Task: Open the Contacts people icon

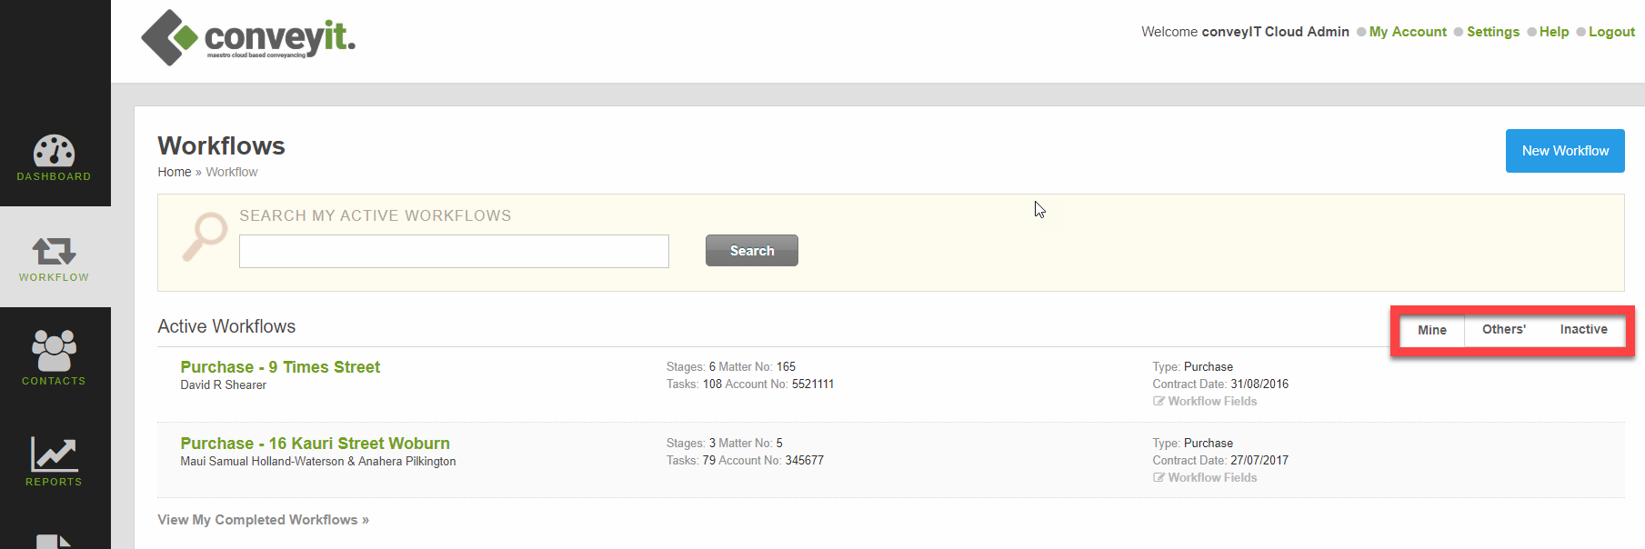Action: coord(54,350)
